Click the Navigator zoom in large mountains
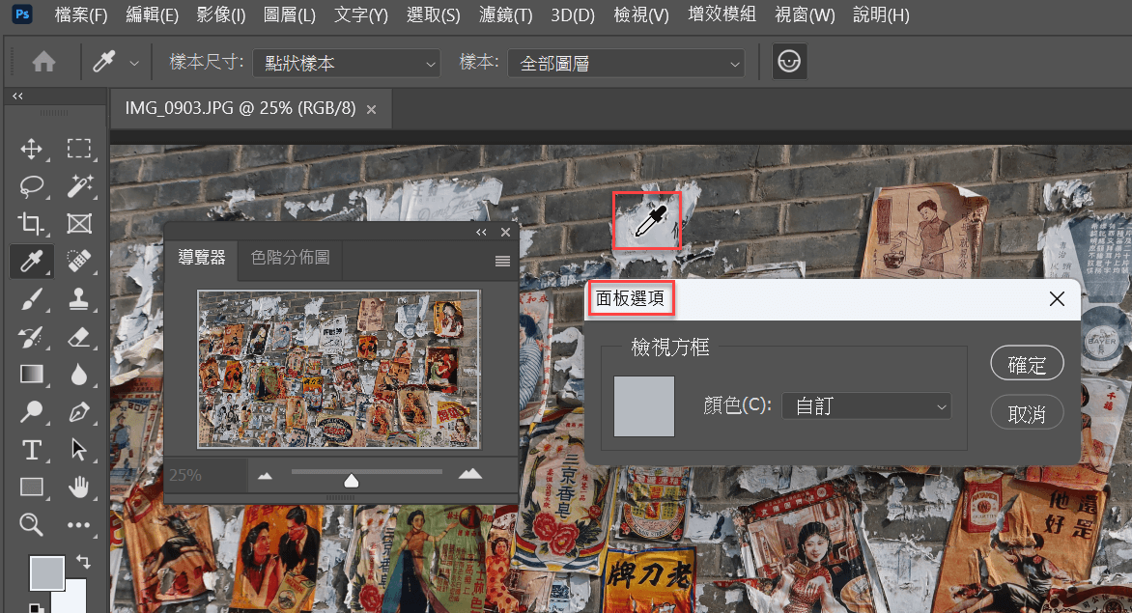The height and width of the screenshot is (613, 1132). pyautogui.click(x=470, y=473)
